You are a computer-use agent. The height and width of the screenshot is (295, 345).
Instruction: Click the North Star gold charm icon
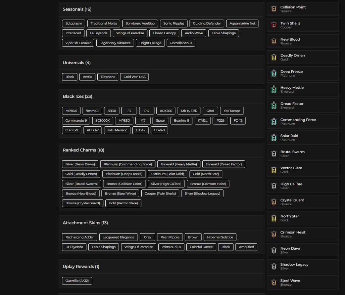[274, 218]
